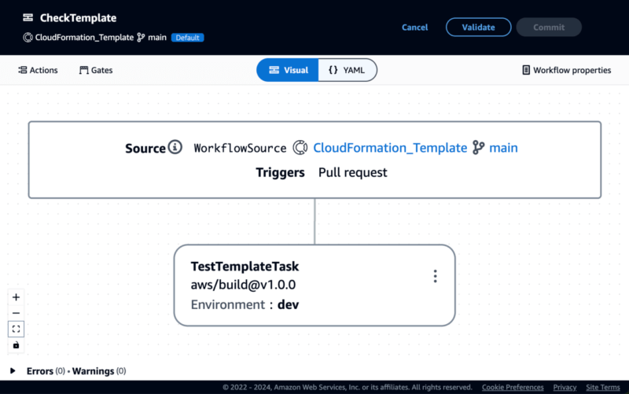Open the Site Terms link
Screen dimensions: 629x394
602,387
